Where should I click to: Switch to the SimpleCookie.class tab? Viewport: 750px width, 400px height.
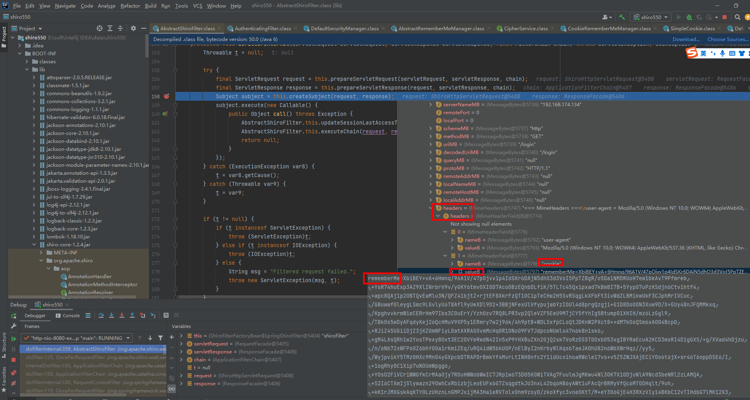click(x=692, y=28)
